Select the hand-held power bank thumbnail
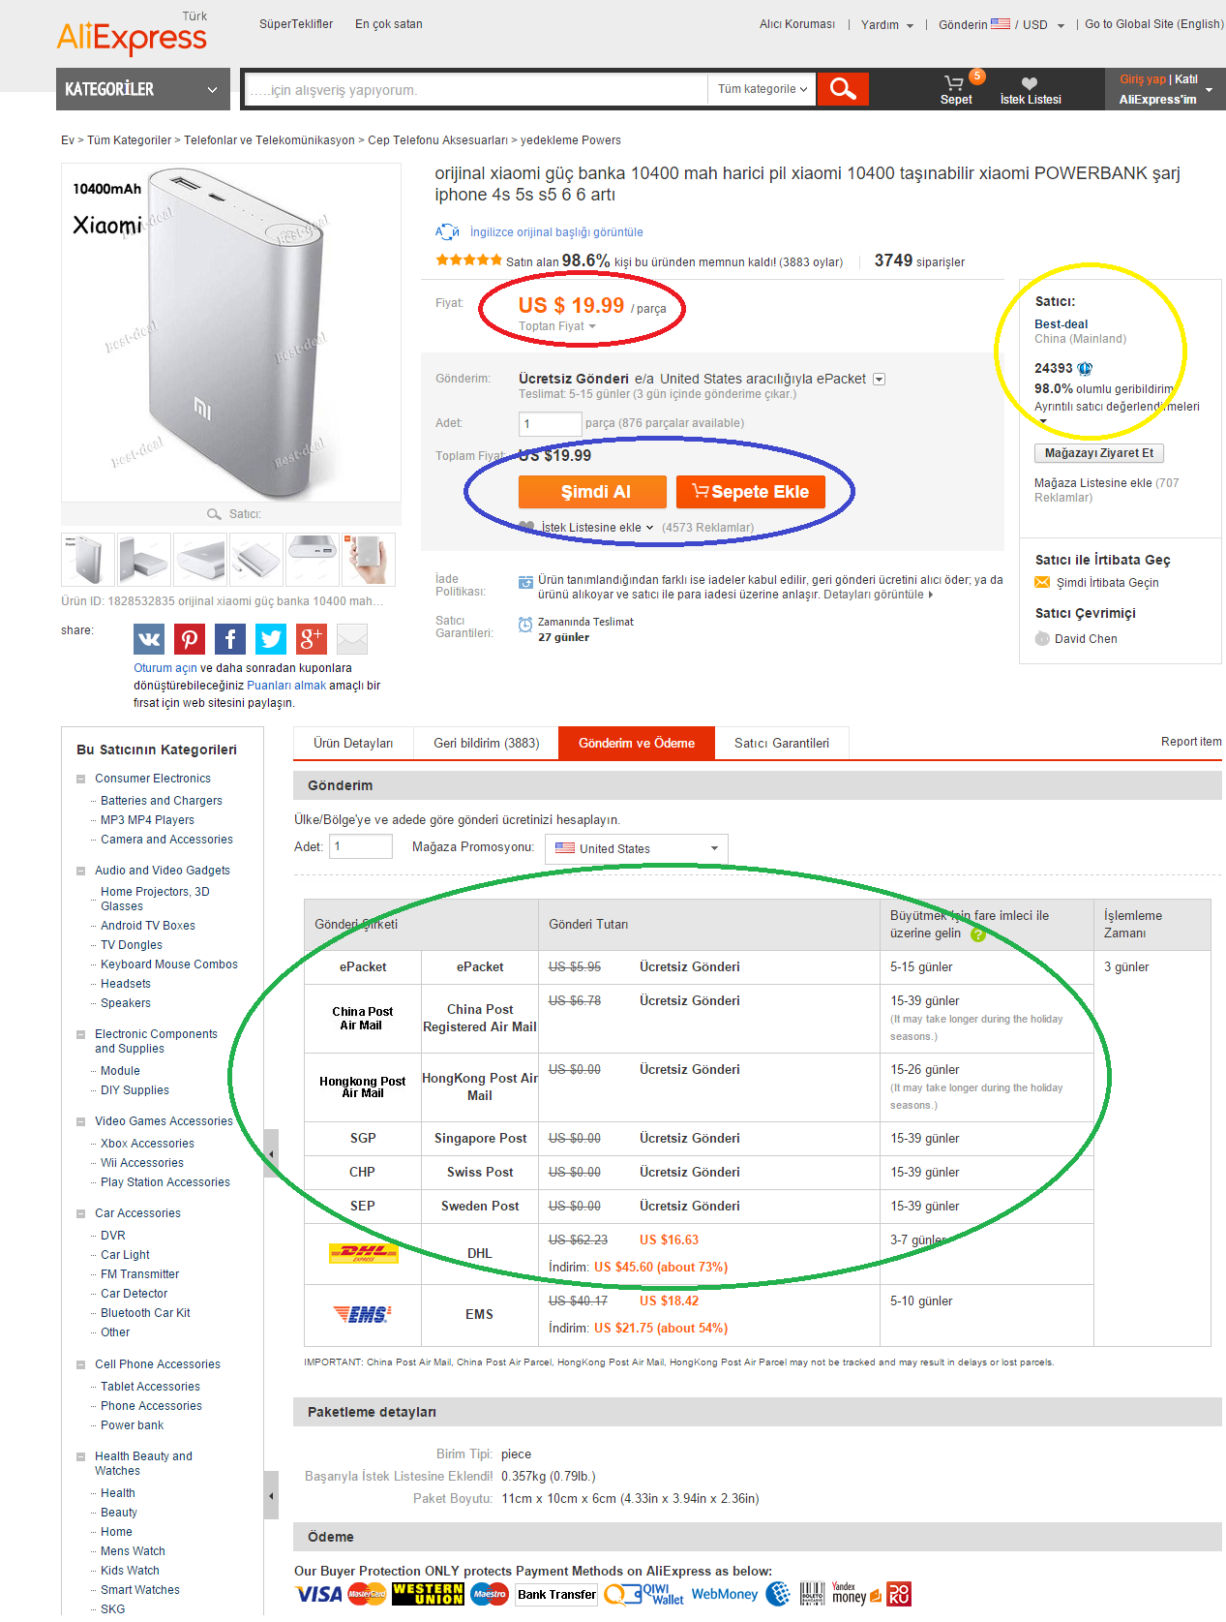 coord(369,559)
